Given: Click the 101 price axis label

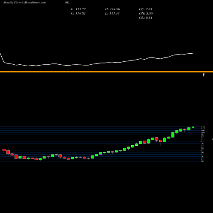Looking at the screenshot, I should click(203, 133).
